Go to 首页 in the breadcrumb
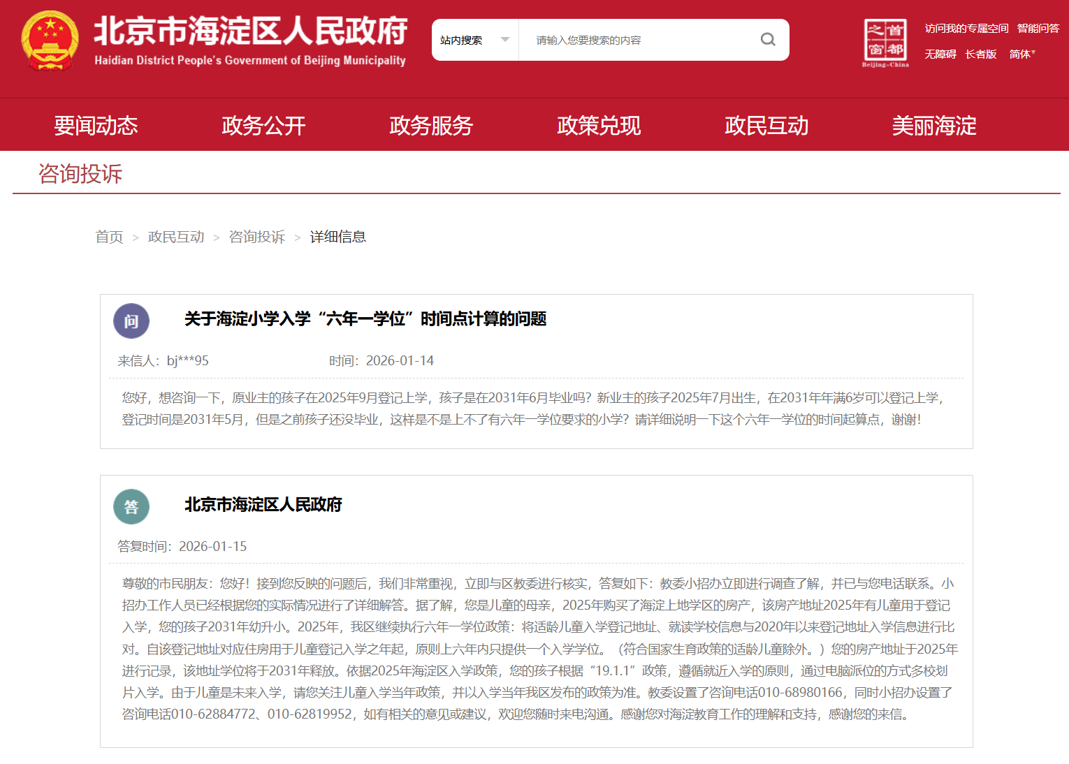Viewport: 1069px width, 764px height. click(x=109, y=237)
